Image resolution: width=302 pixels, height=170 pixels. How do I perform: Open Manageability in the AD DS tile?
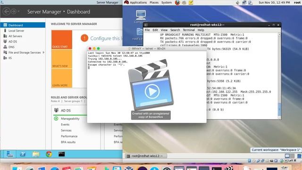(70, 119)
